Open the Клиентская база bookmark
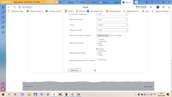 point(16,11)
